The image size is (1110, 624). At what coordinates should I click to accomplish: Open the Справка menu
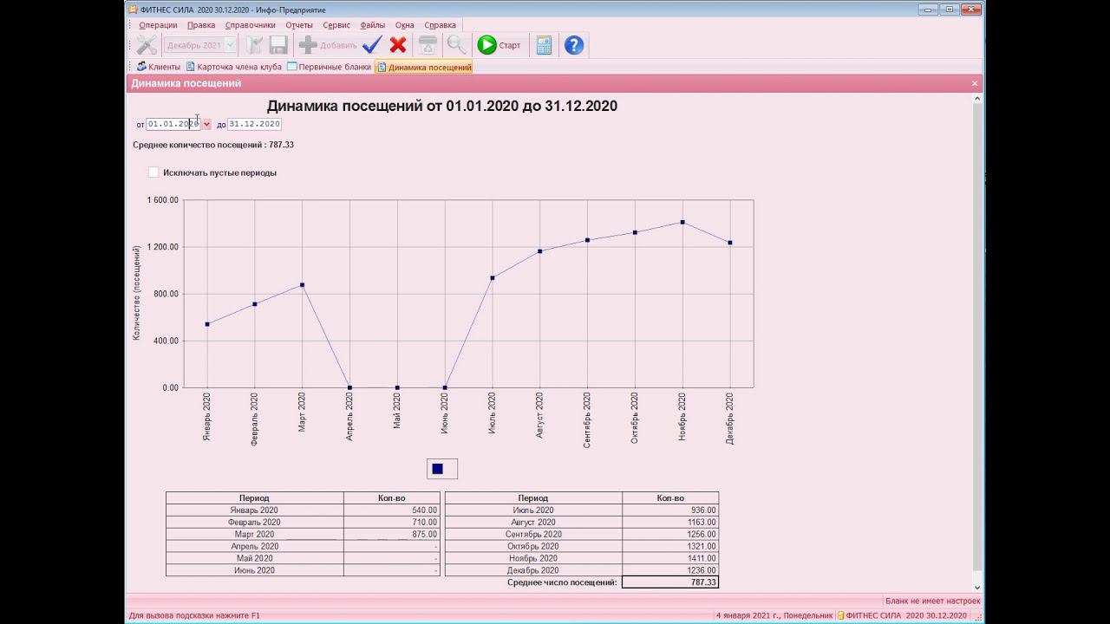coord(441,25)
